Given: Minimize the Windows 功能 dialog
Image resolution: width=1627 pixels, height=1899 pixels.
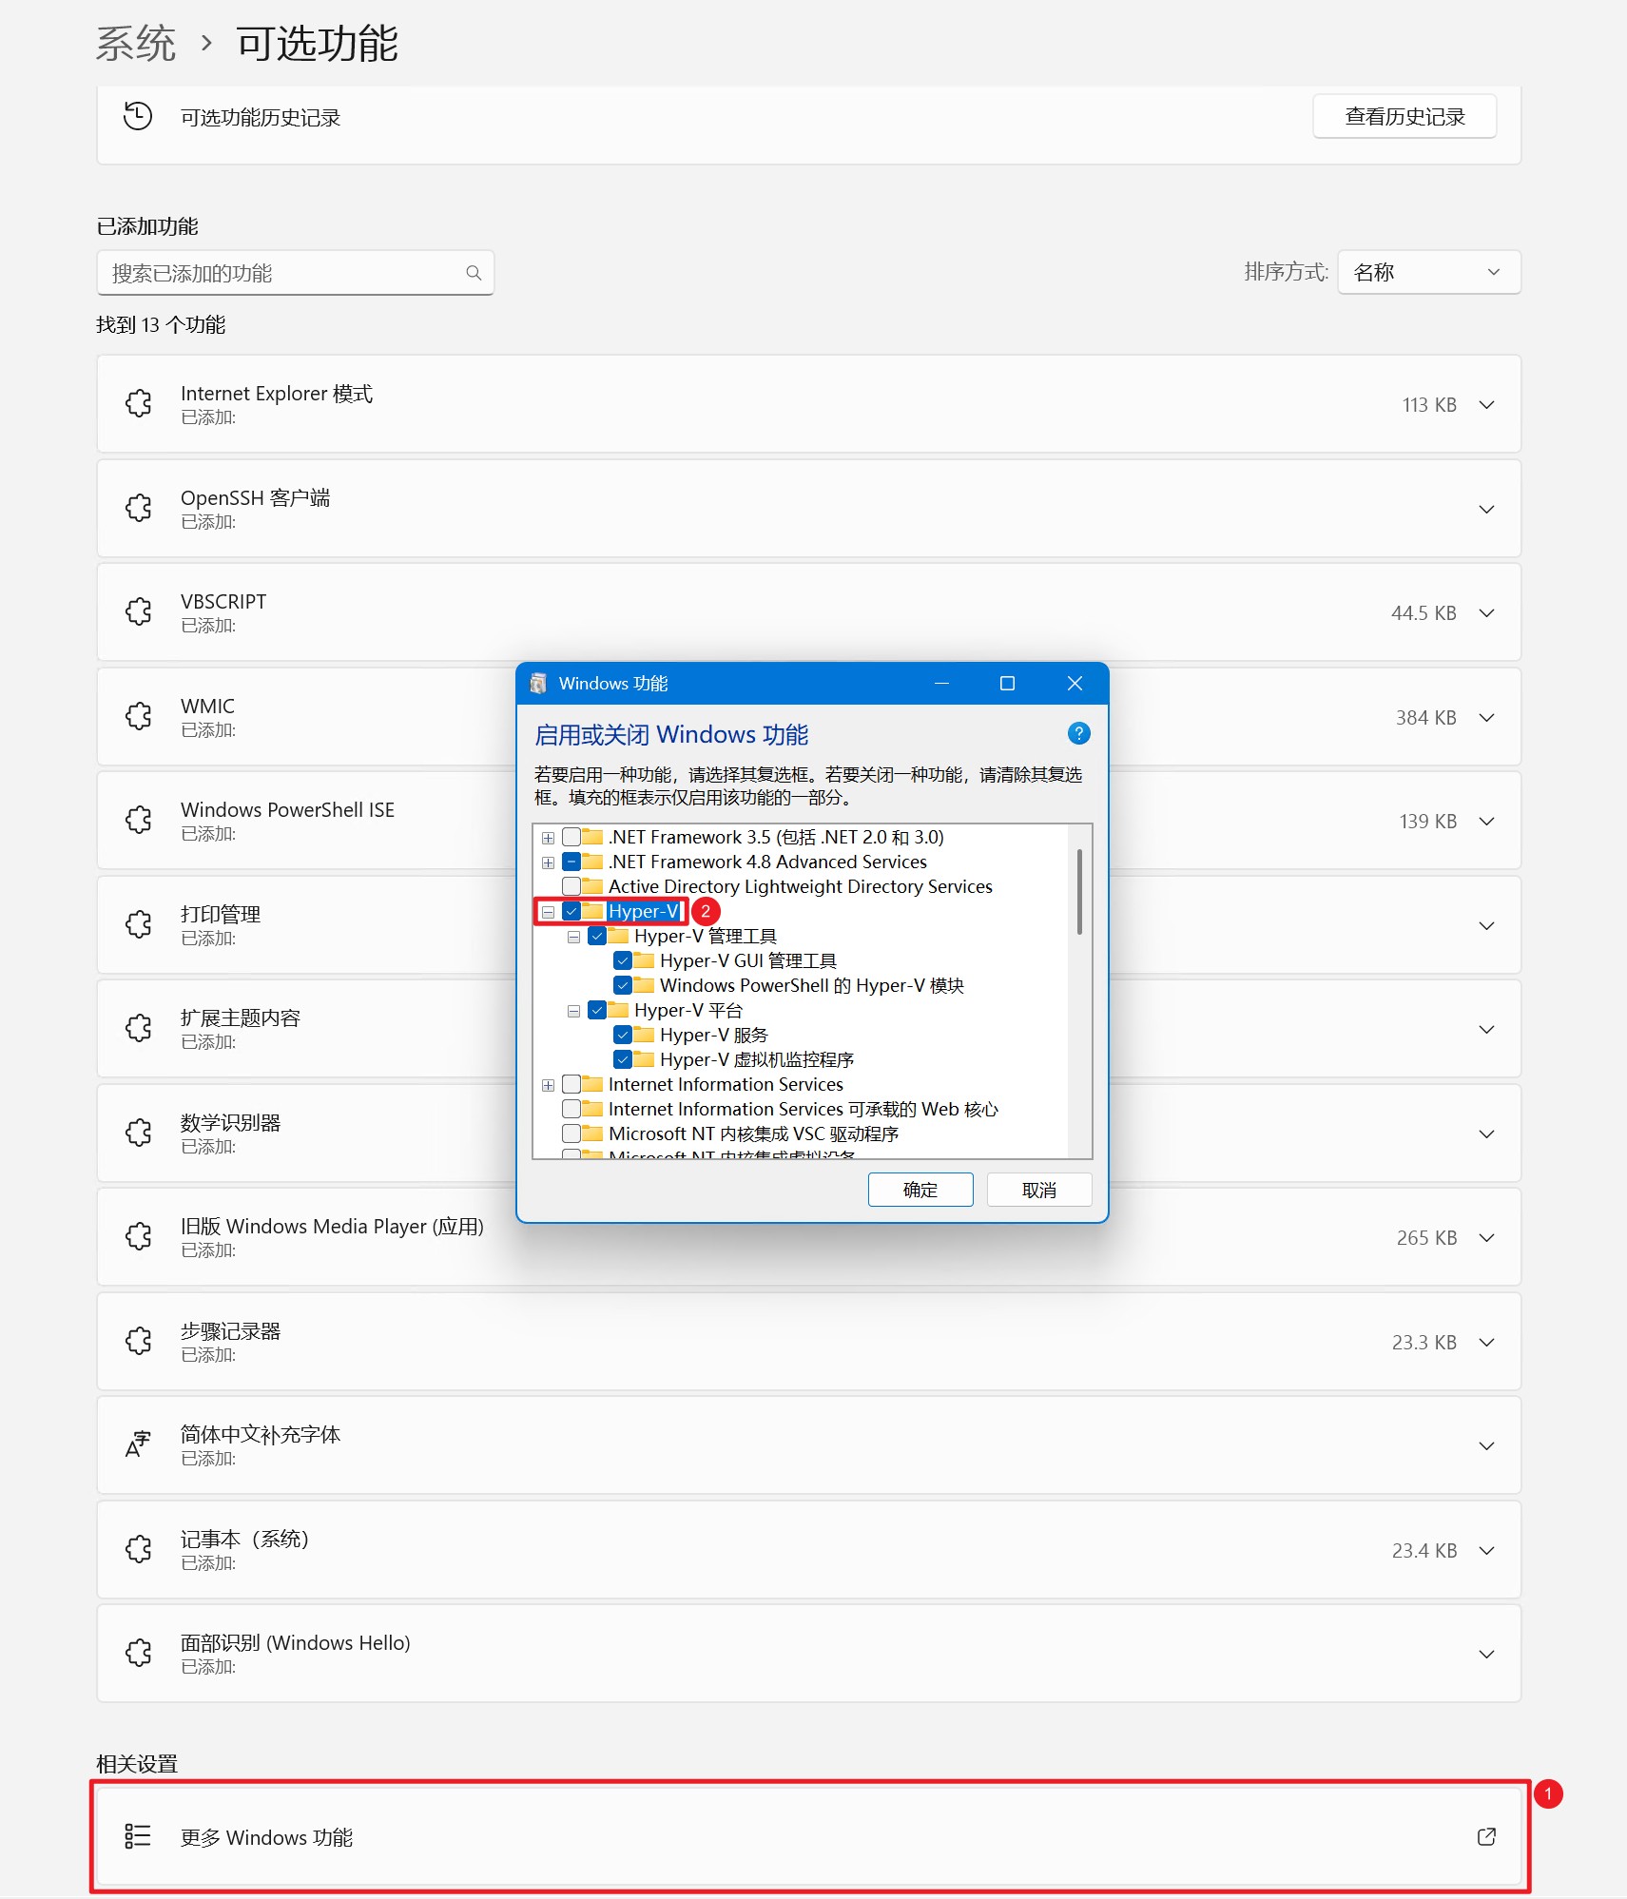Looking at the screenshot, I should pos(941,683).
